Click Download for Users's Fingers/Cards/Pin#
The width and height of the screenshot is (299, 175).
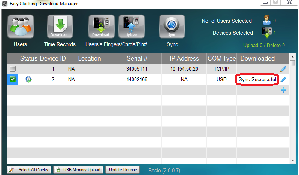pyautogui.click(x=102, y=27)
